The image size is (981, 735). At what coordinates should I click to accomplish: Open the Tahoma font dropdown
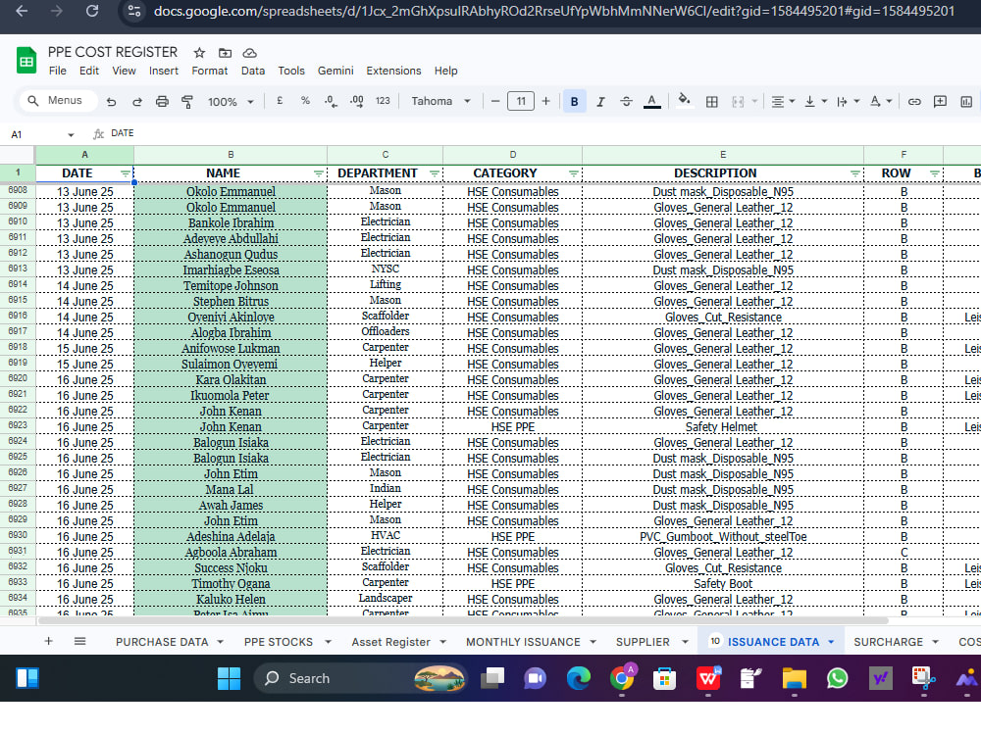[441, 101]
